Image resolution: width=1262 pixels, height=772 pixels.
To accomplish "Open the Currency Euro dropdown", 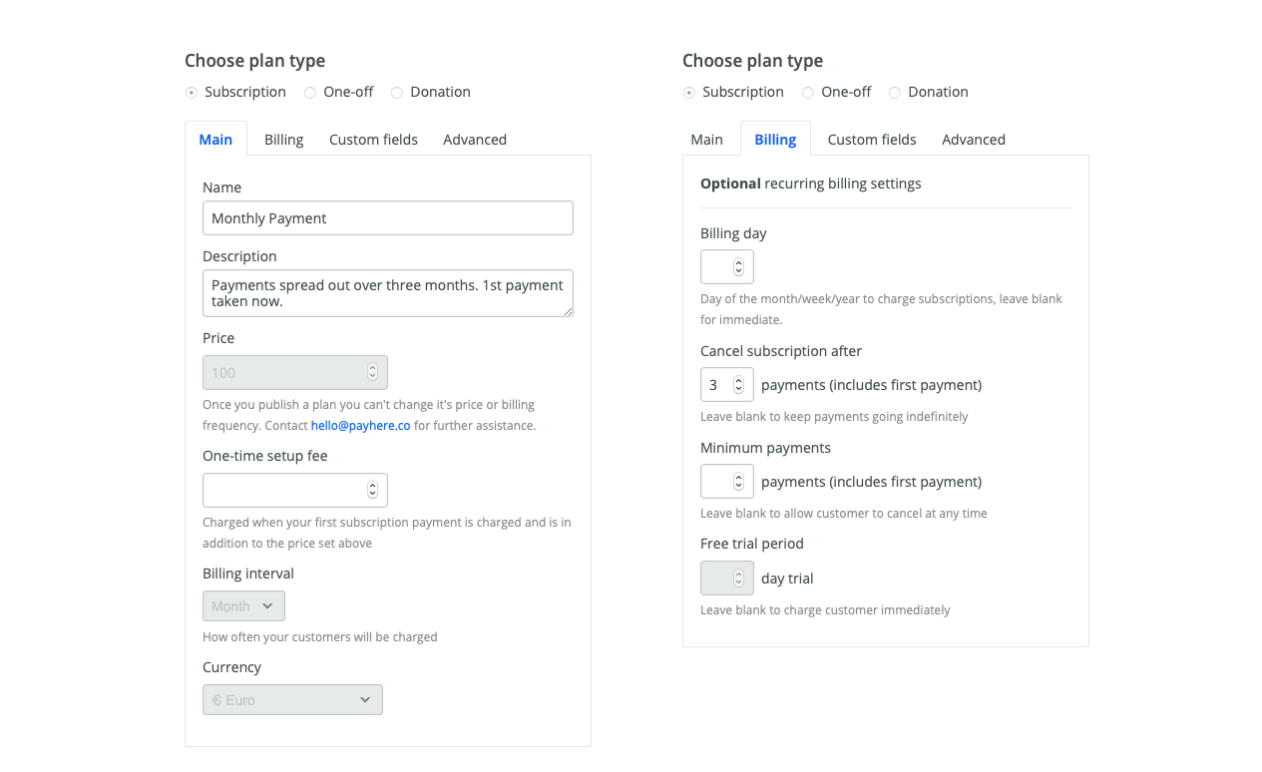I will tap(292, 700).
